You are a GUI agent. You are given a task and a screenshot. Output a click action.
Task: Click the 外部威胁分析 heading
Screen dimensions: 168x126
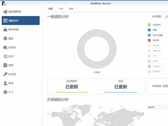tap(58, 99)
